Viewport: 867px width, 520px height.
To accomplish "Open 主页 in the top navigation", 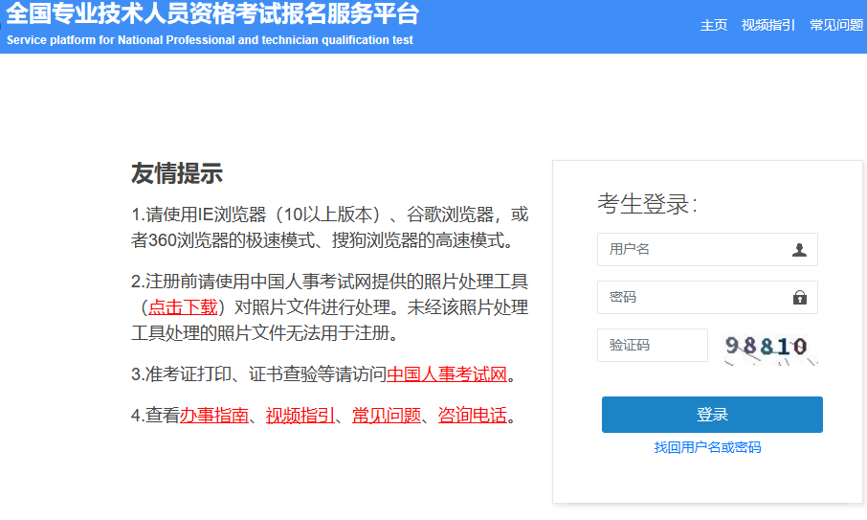I will (714, 25).
